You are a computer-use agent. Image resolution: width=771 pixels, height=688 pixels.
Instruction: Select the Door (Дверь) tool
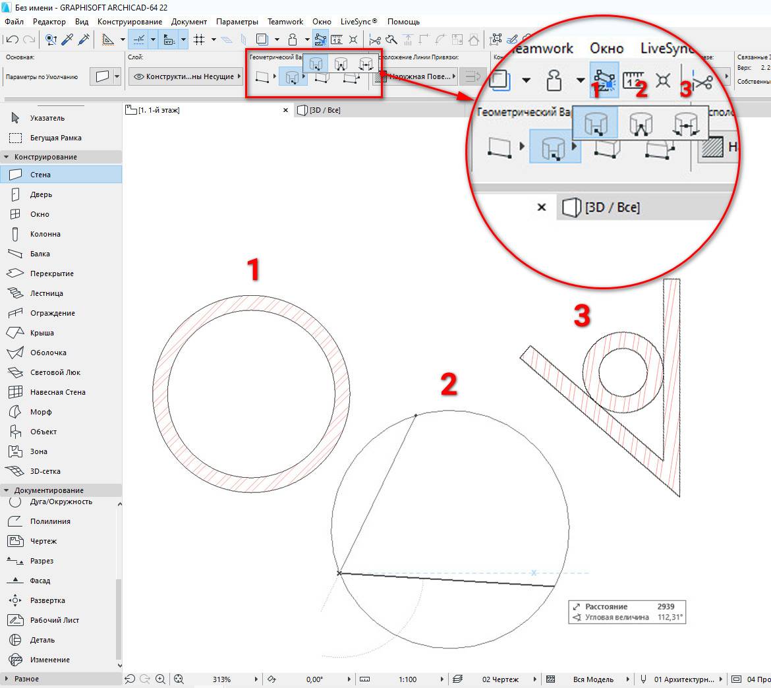click(x=40, y=194)
